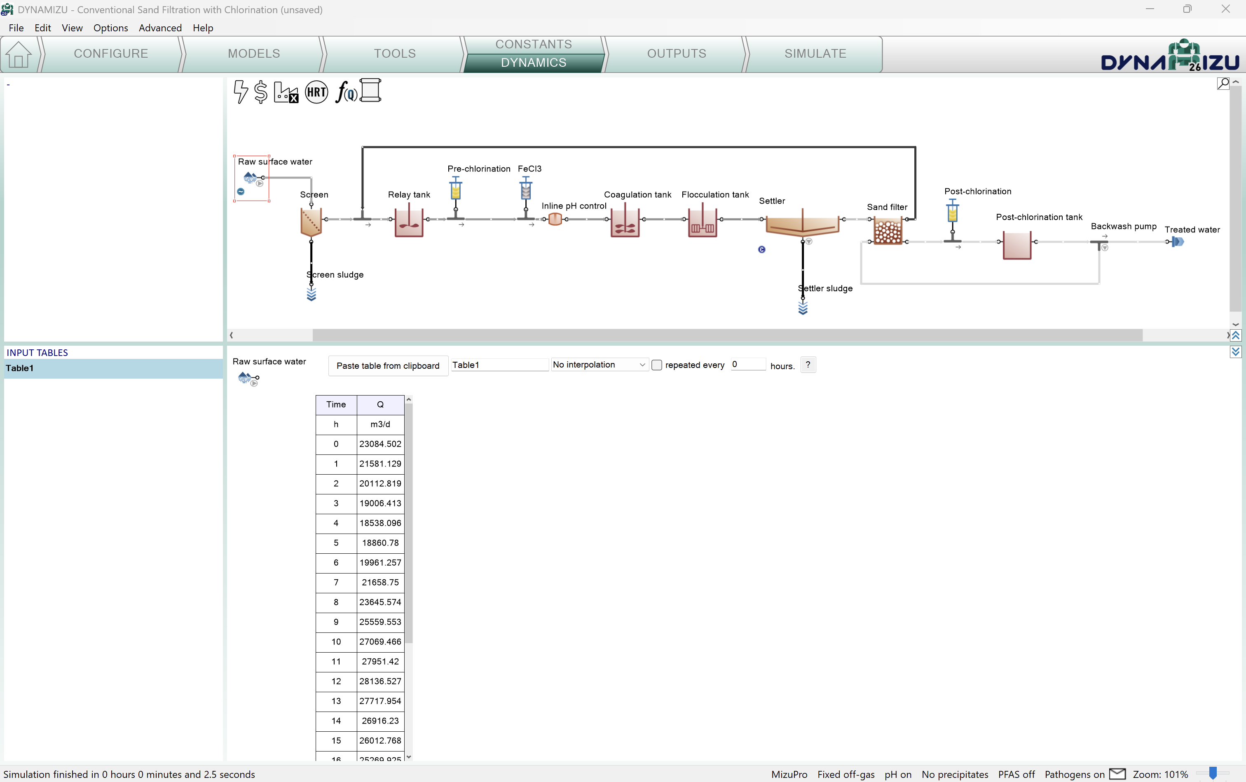
Task: Collapse the lower panel with double-down chevron
Action: tap(1236, 352)
